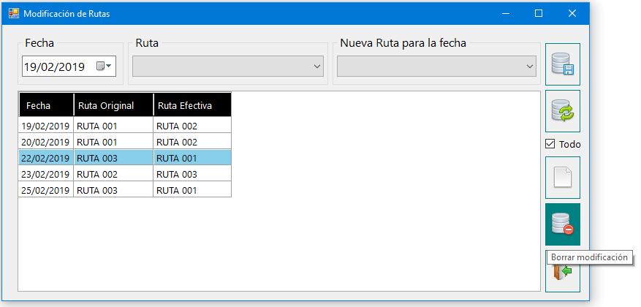Screen dimensions: 641x307
Task: Click RUTA 002 effective in 19/02/2019 row
Action: (x=192, y=126)
